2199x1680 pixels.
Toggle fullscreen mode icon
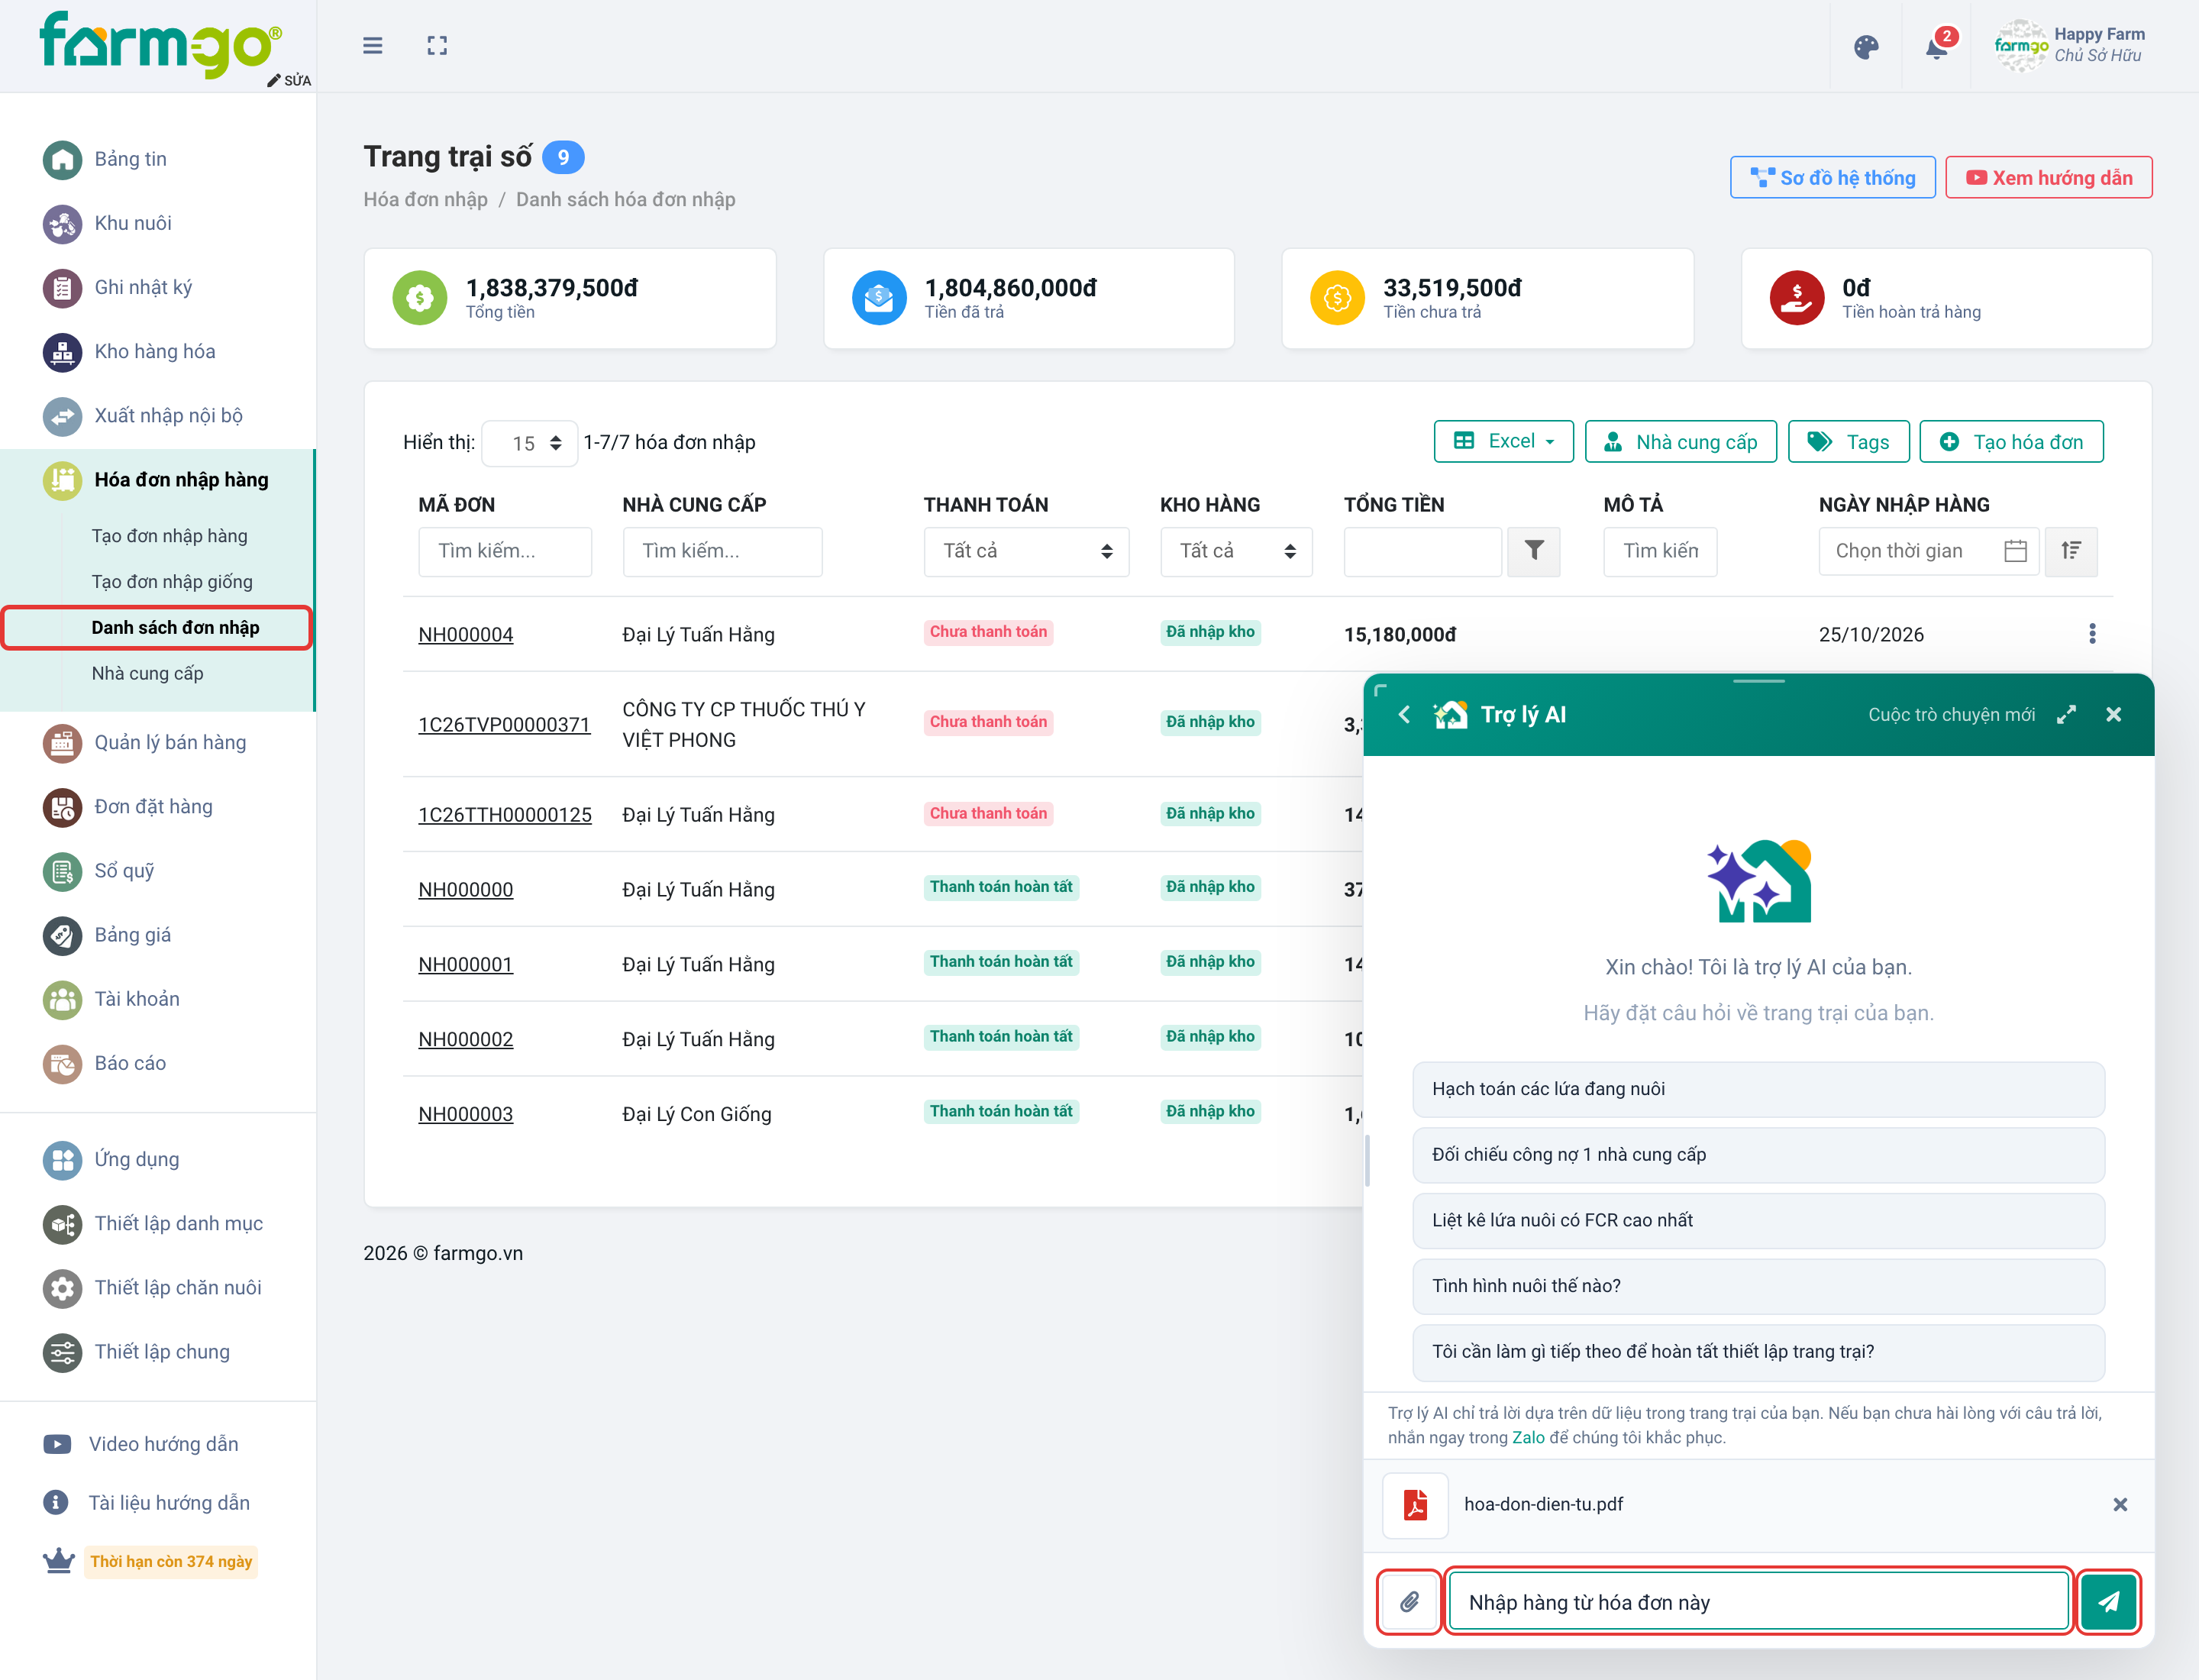click(x=437, y=46)
